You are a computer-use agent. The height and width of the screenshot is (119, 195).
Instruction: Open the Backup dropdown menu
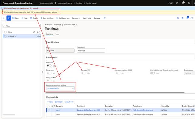point(76,18)
